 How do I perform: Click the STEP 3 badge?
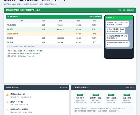tap(111, 95)
